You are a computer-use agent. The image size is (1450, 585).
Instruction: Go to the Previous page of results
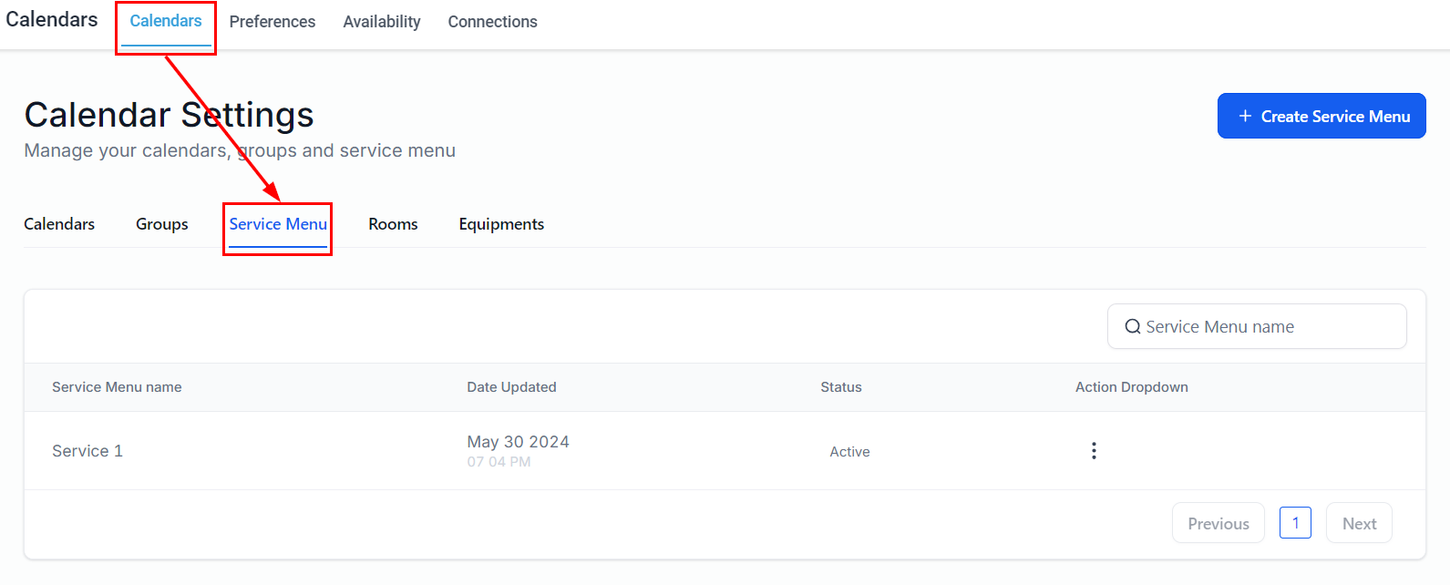click(x=1218, y=524)
